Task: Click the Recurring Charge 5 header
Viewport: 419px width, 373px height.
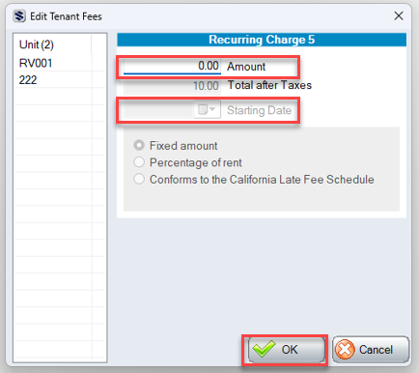Action: pos(262,40)
